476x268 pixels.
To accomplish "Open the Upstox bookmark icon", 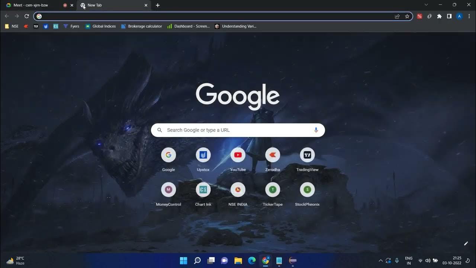I will pos(46,26).
